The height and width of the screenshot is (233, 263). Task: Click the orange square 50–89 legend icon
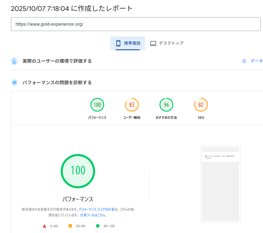coord(70,226)
